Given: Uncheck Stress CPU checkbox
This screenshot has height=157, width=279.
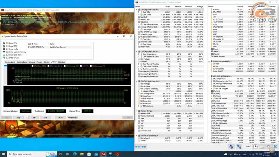Looking at the screenshot, I should pyautogui.click(x=8, y=43).
